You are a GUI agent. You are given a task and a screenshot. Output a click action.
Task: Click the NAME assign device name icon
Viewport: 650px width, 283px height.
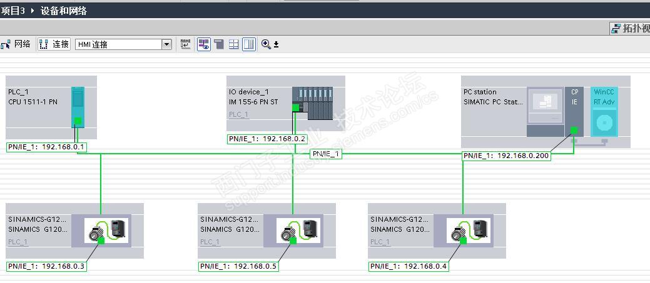click(x=185, y=44)
